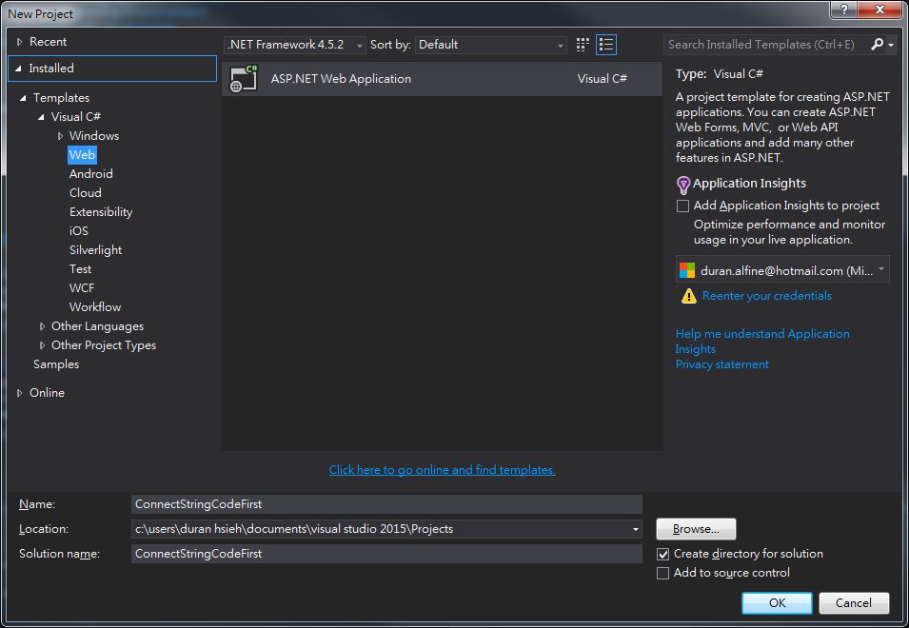This screenshot has width=909, height=628.
Task: Collapse the Templates tree node
Action: (x=23, y=98)
